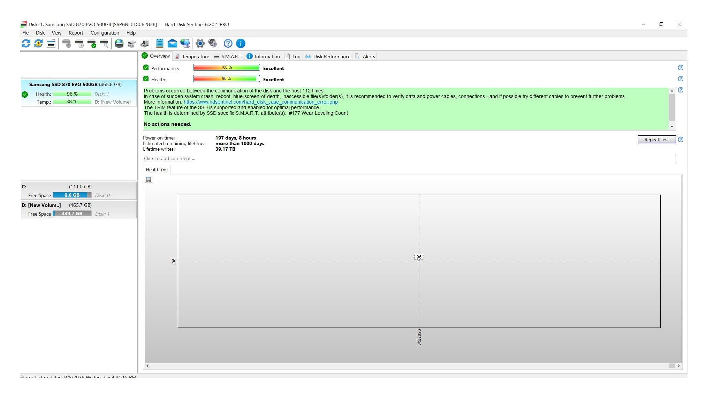
Task: Switch to the Disk Performance tab
Action: [x=328, y=57]
